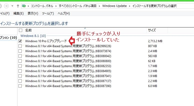The width and height of the screenshot is (194, 106).
Task: Open the recent locations dropdown arrow
Action: [x=12, y=6]
